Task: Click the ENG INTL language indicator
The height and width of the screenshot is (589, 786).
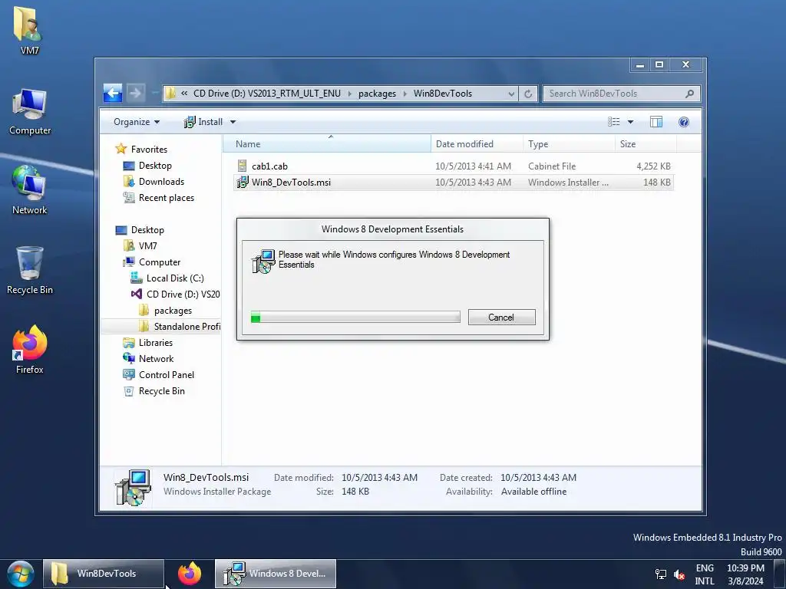Action: 705,574
